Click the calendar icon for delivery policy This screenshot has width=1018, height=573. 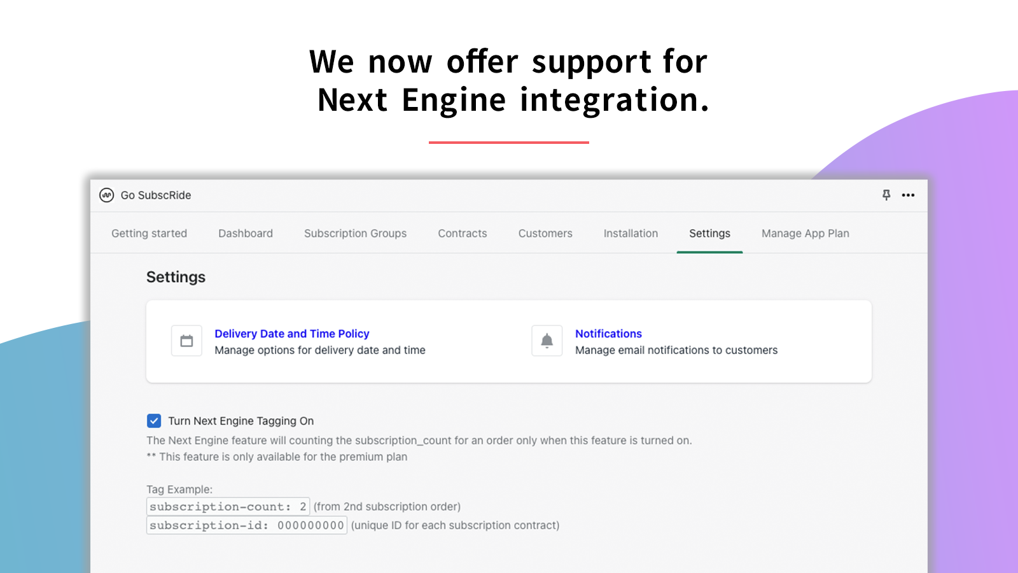pyautogui.click(x=186, y=341)
